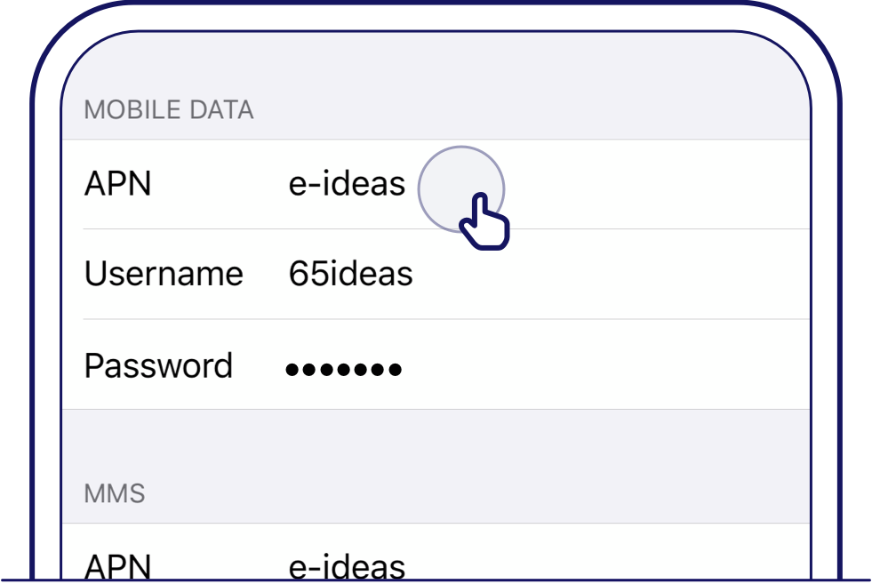This screenshot has height=584, width=872.
Task: Edit the MMS APN value e-ideas
Action: click(x=347, y=566)
